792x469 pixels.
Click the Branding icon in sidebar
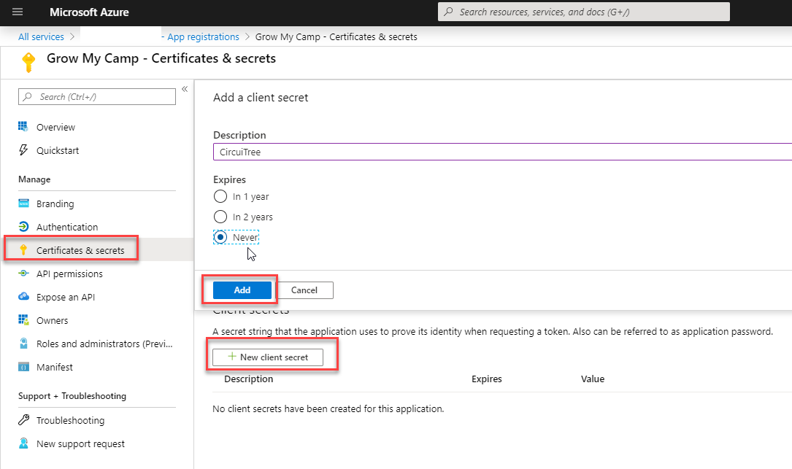tap(23, 204)
